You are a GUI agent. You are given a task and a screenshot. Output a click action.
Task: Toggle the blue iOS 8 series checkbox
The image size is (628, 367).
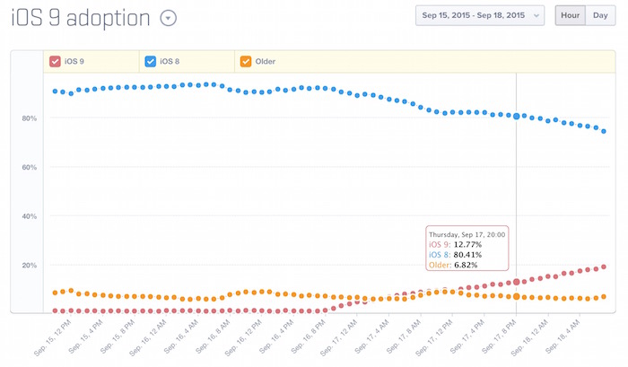150,62
